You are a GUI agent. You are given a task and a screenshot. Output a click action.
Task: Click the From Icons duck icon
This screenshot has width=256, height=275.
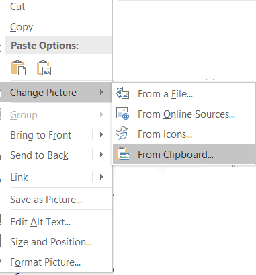click(122, 133)
